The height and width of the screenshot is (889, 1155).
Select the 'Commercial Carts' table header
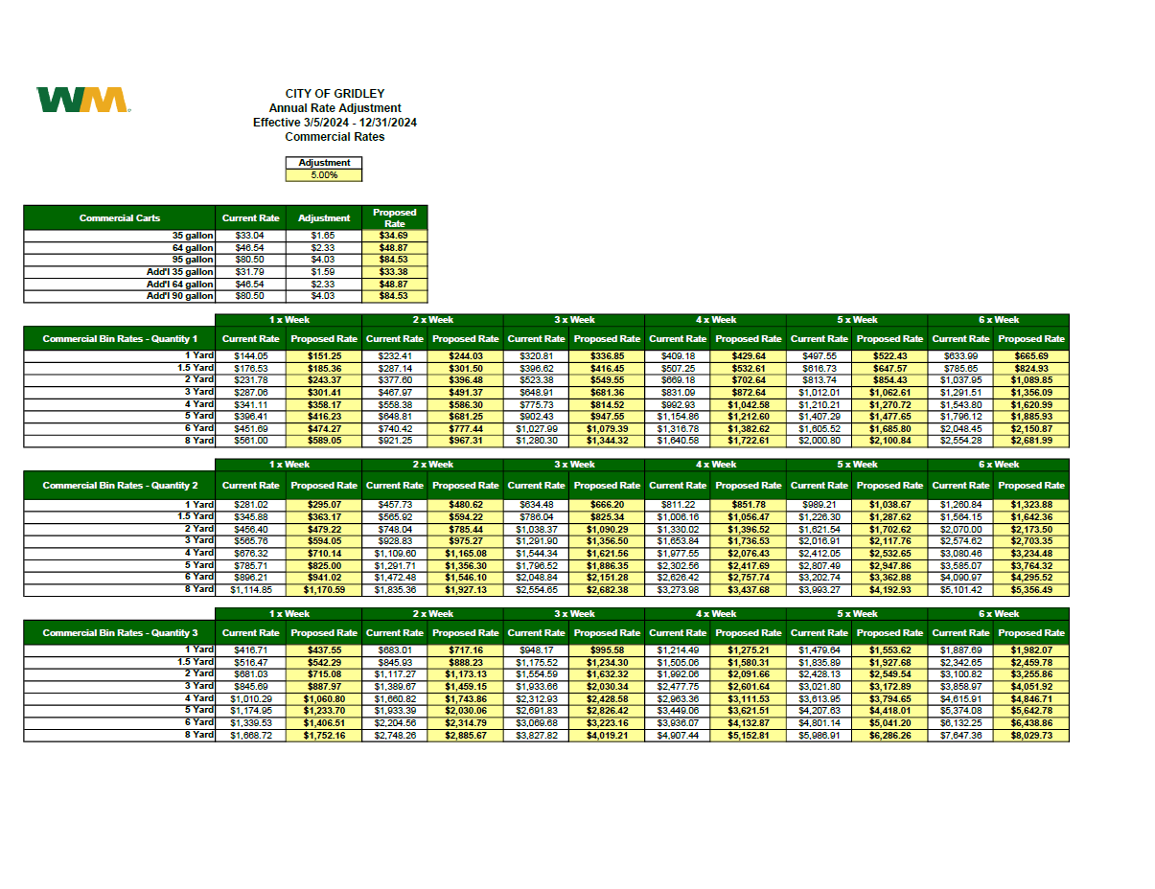coord(120,218)
